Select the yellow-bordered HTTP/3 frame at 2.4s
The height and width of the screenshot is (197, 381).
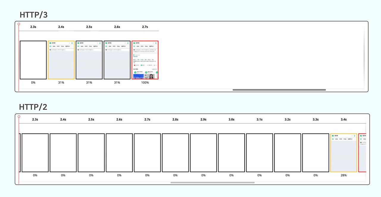pyautogui.click(x=61, y=60)
